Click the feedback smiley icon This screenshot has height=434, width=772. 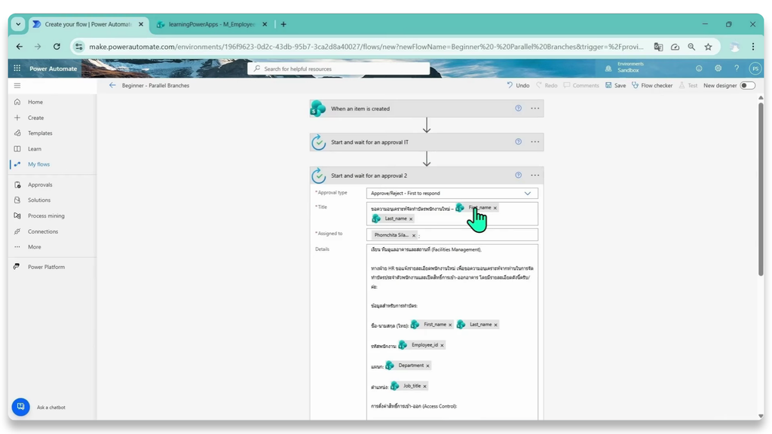[699, 69]
